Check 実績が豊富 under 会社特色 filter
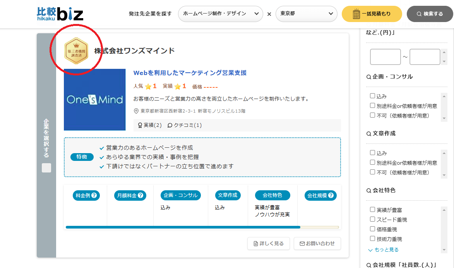The image size is (454, 268). 372,210
